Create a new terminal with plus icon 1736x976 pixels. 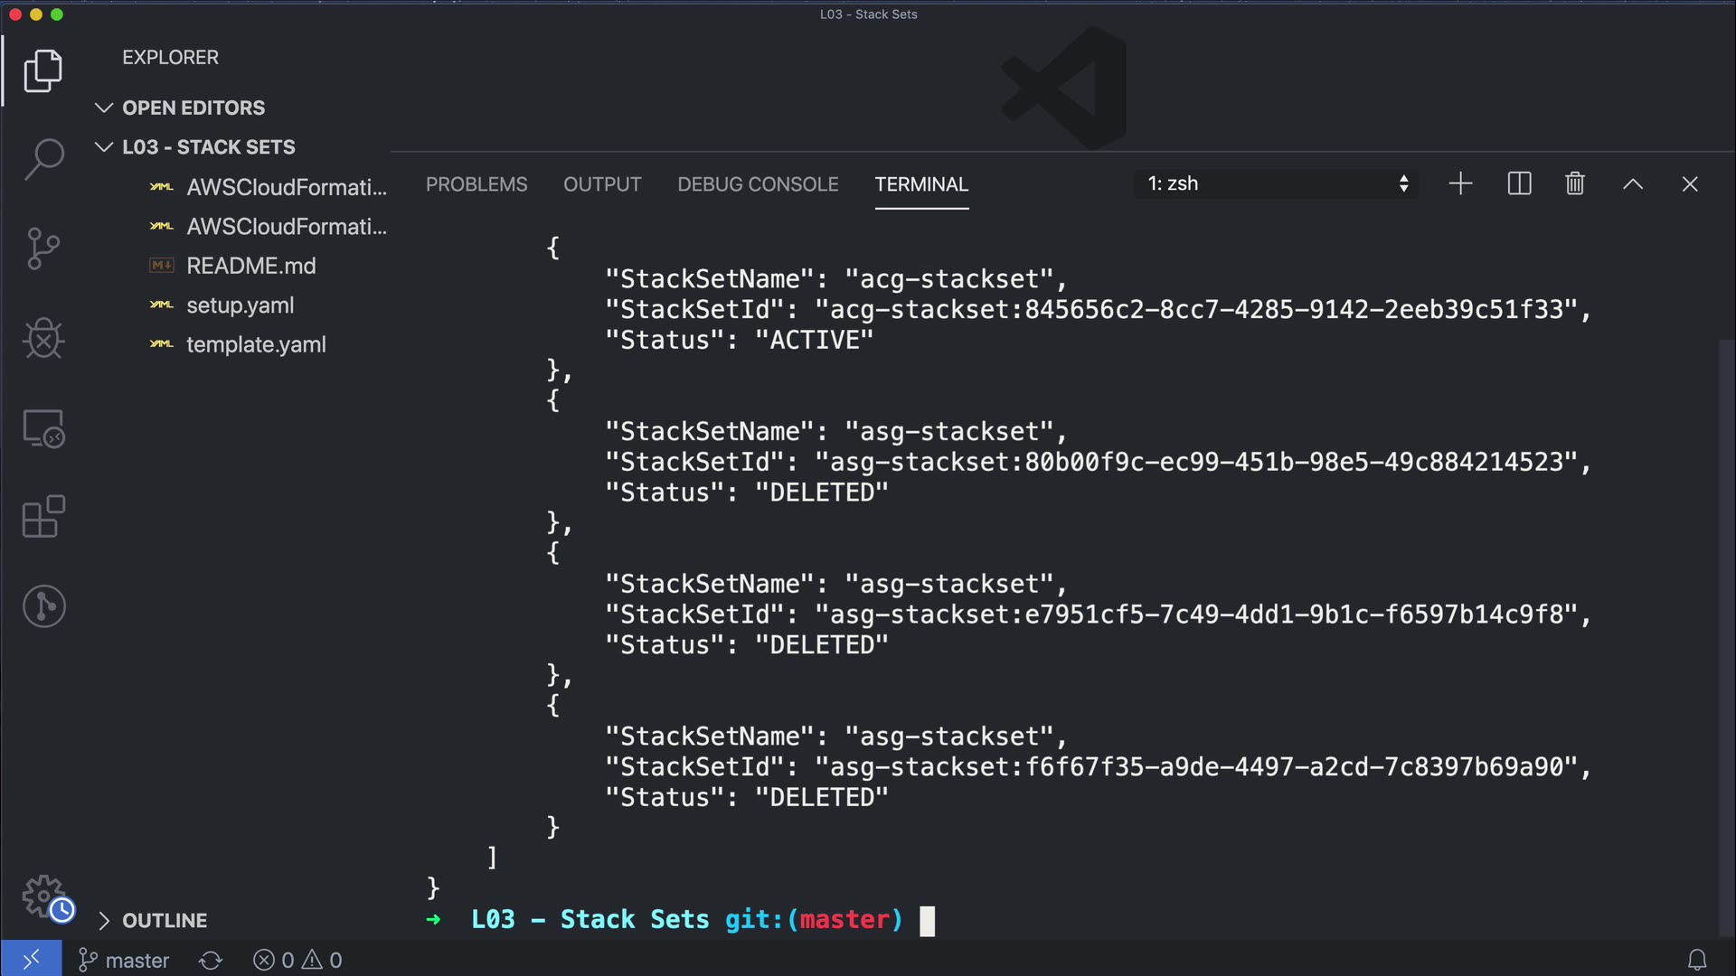click(1460, 184)
